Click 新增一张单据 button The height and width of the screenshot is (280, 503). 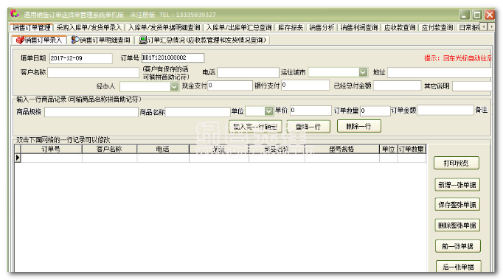457,185
